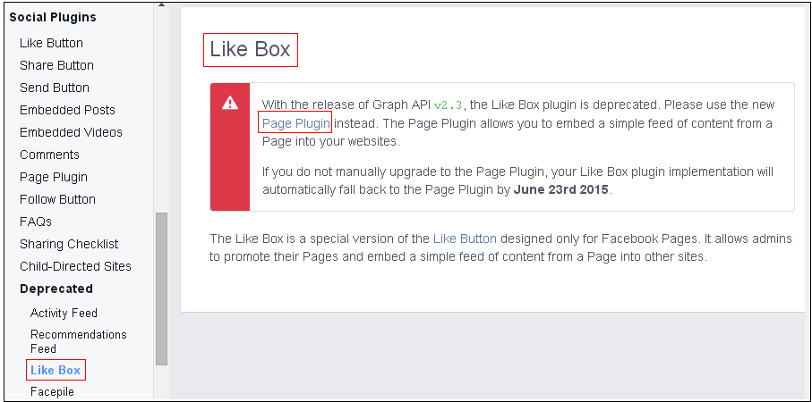Screen dimensions: 812x402
Task: Navigate to Follow Button in sidebar
Action: [57, 199]
